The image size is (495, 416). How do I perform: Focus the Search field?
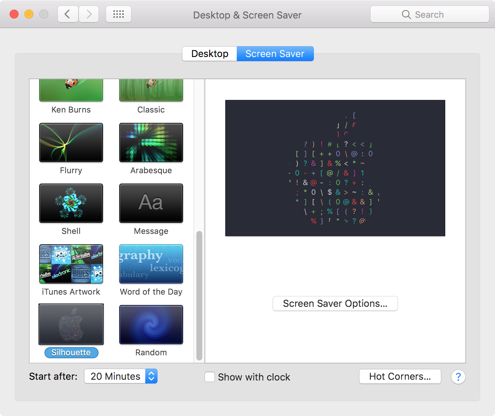point(430,14)
